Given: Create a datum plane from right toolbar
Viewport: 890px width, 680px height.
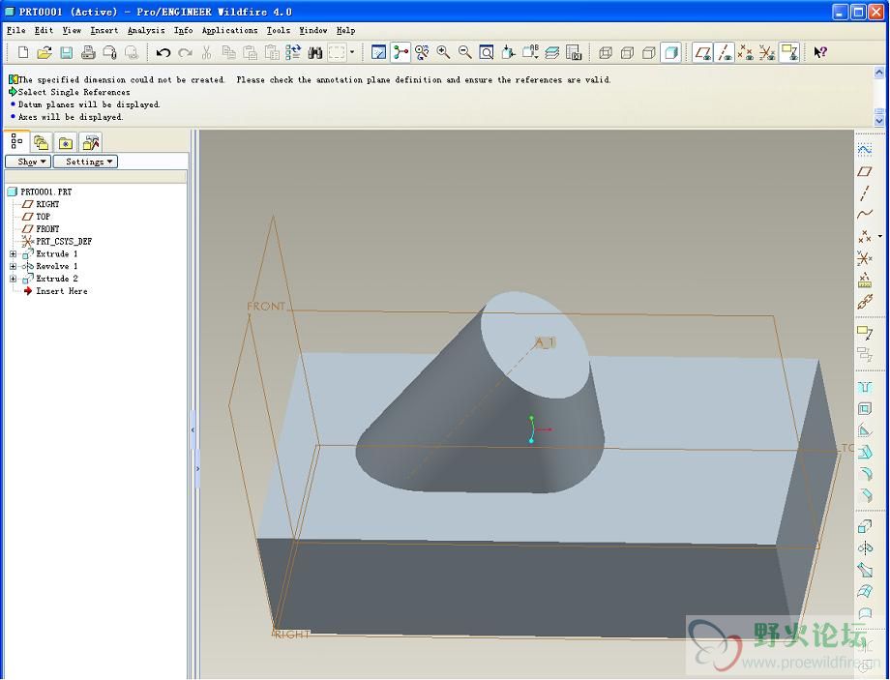Looking at the screenshot, I should click(x=865, y=171).
